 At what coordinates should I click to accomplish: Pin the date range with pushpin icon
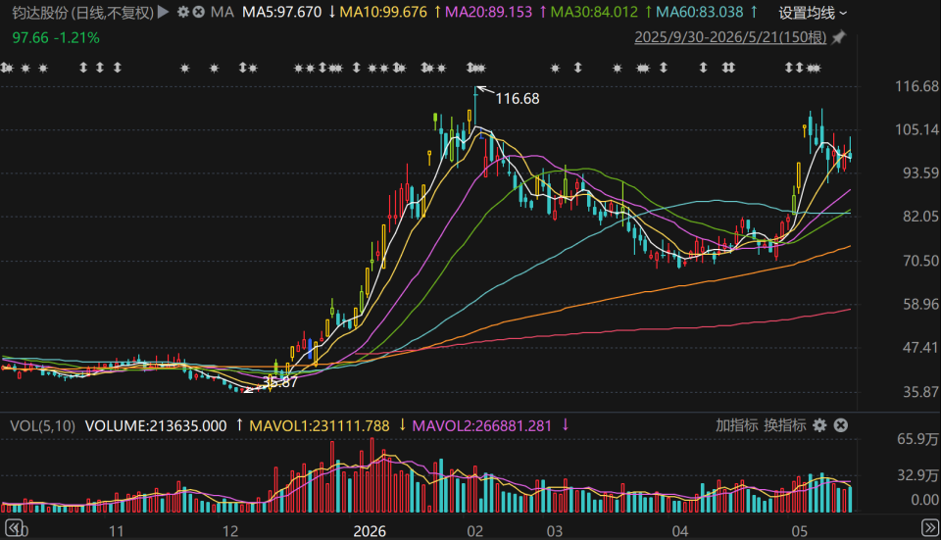click(838, 37)
